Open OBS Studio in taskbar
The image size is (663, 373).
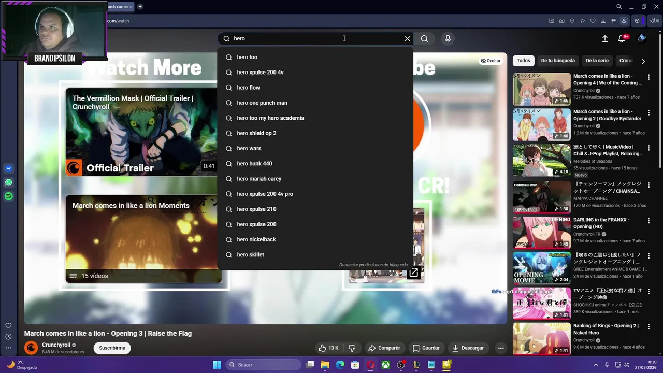click(x=401, y=365)
